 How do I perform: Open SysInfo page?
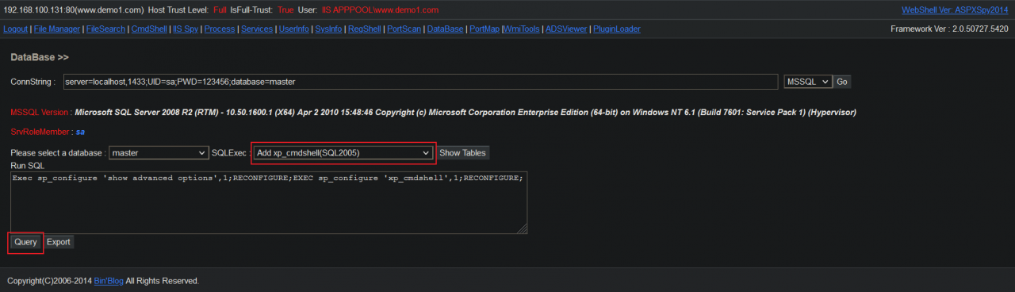(328, 29)
